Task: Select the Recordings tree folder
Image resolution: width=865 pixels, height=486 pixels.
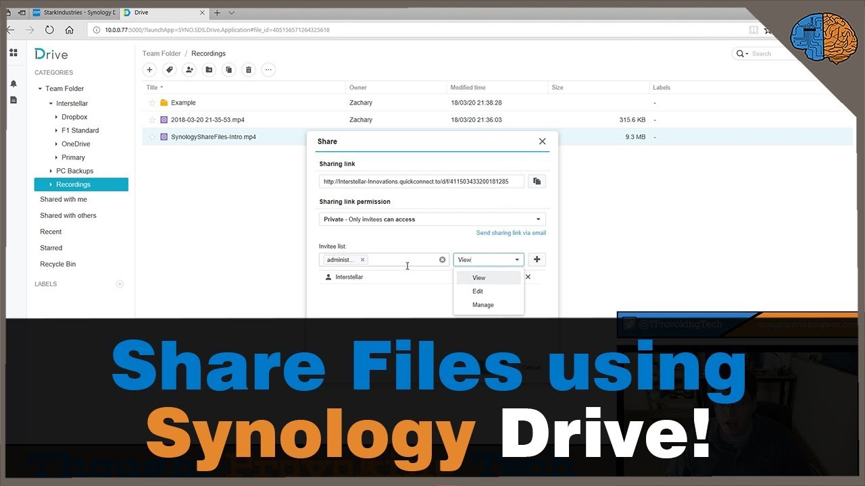Action: click(x=81, y=184)
